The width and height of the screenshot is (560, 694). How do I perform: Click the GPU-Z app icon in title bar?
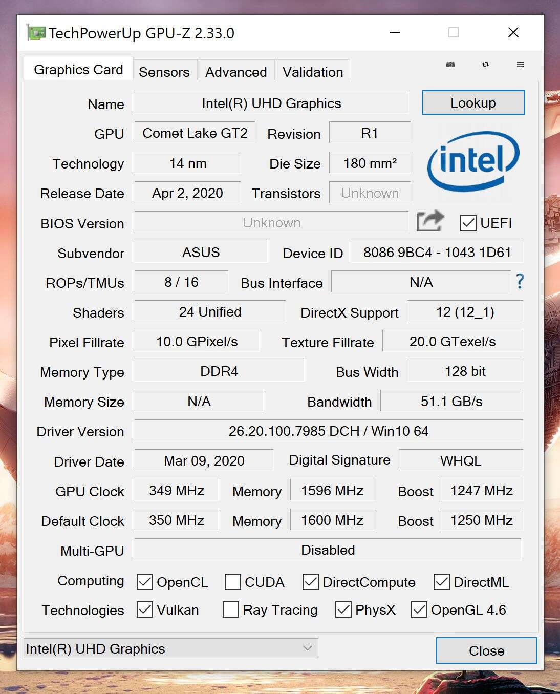[x=36, y=33]
